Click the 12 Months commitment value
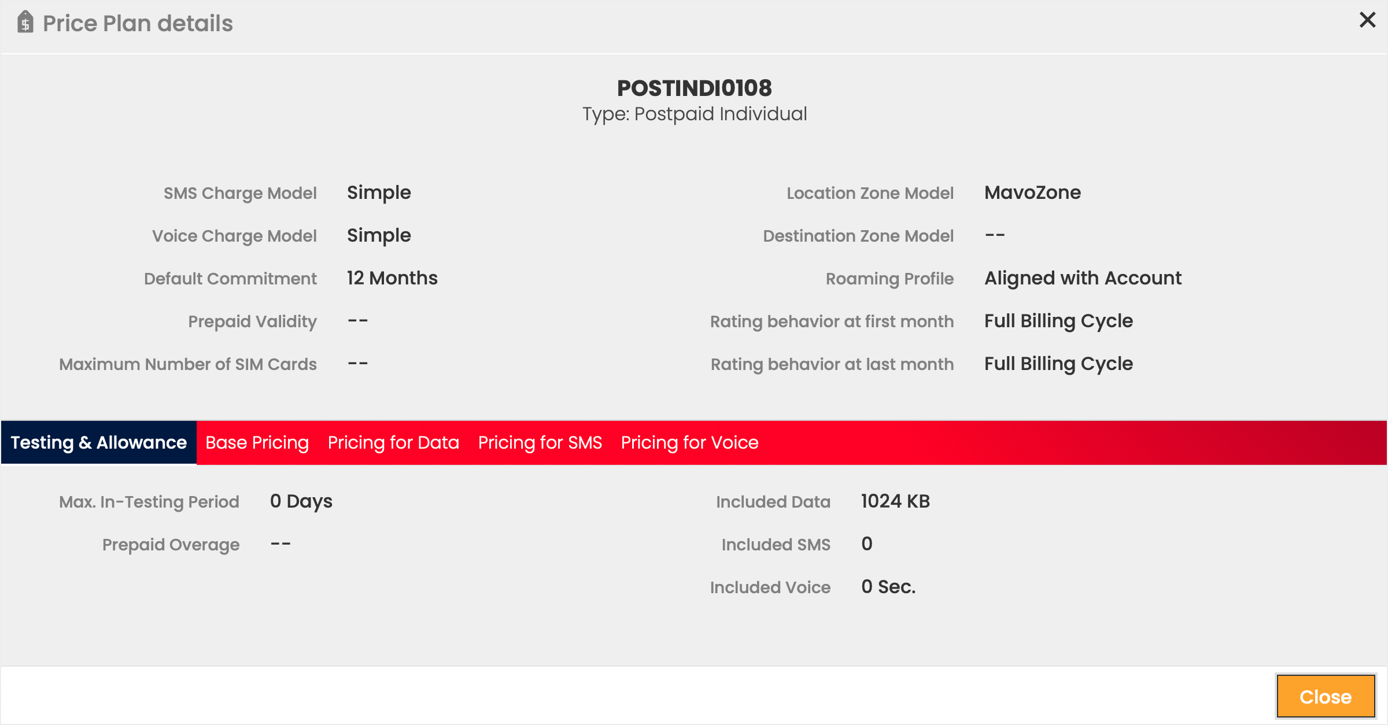Image resolution: width=1388 pixels, height=725 pixels. click(x=392, y=278)
